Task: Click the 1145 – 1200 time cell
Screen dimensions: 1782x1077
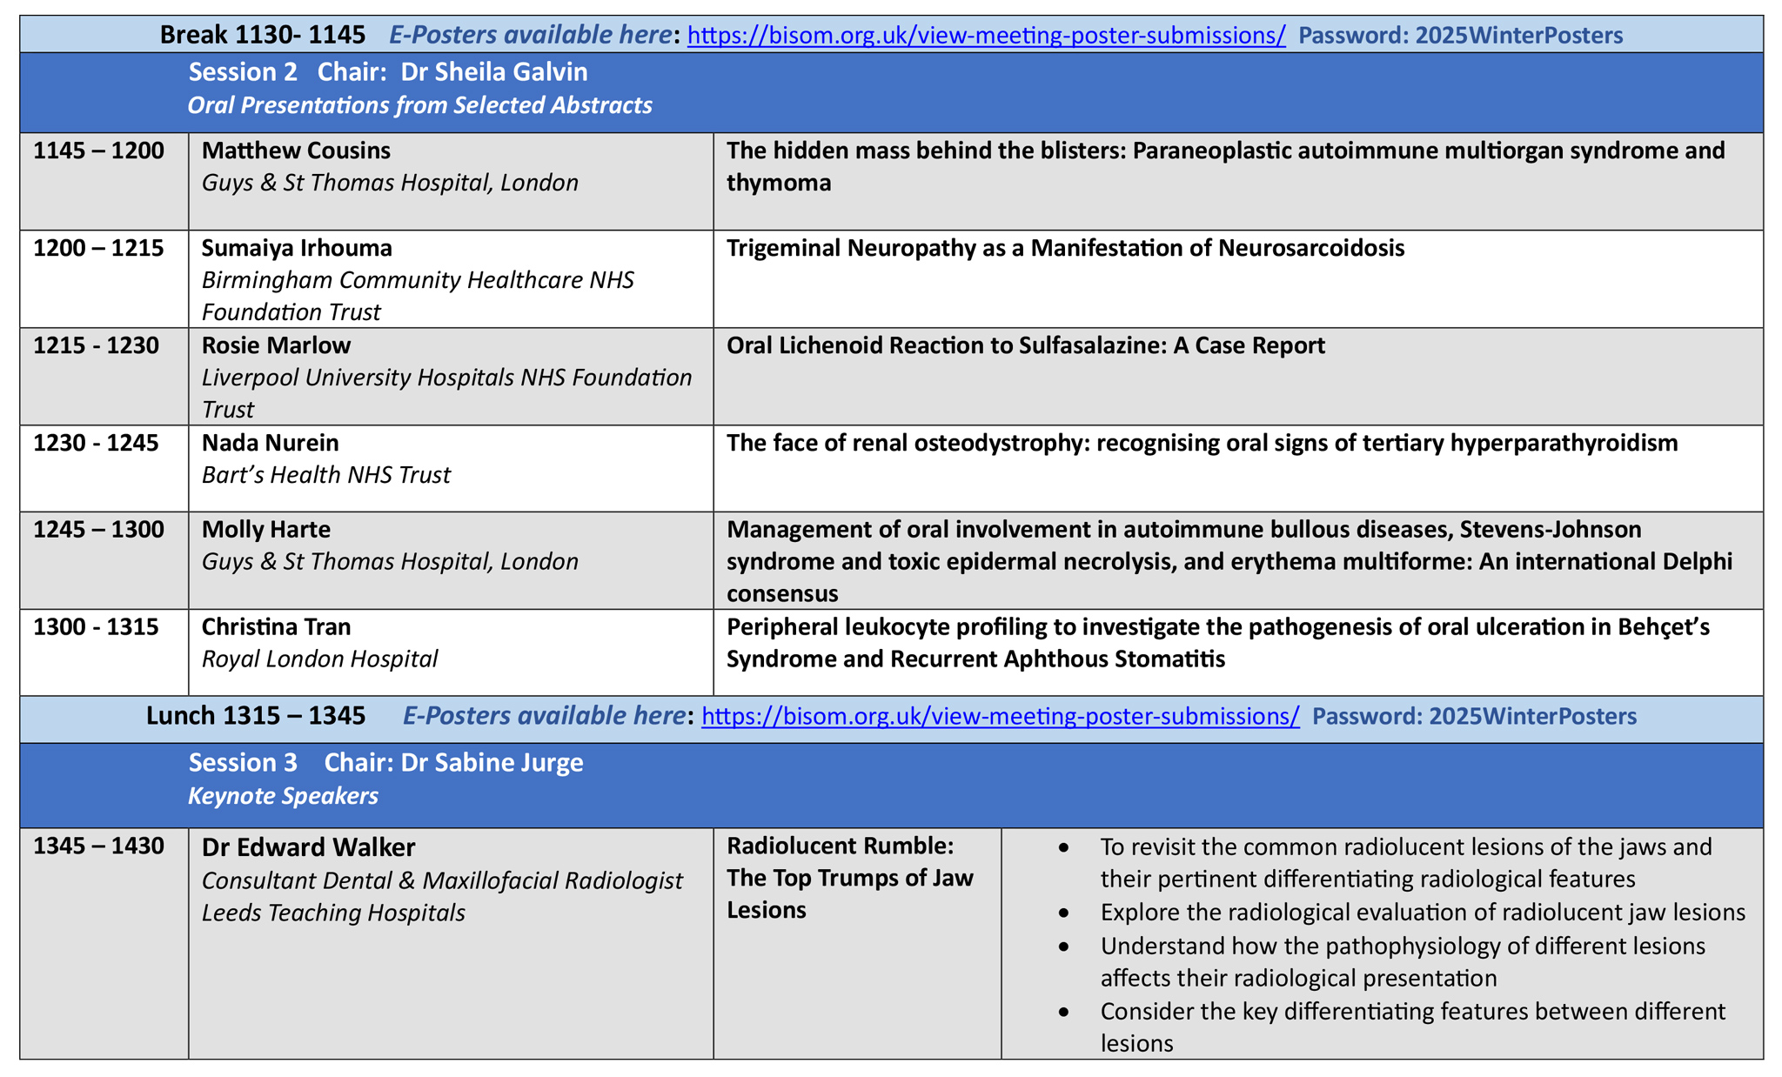Action: [x=98, y=151]
